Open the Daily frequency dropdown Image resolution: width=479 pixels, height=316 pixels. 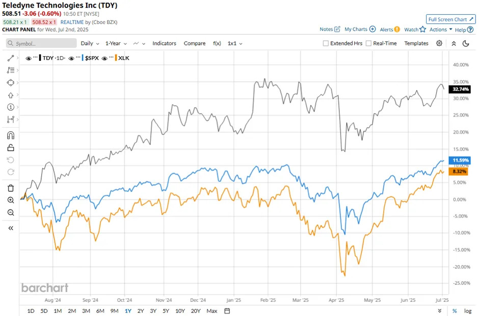pos(90,43)
